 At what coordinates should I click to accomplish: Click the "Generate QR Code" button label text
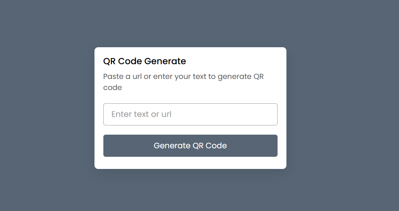(x=190, y=146)
